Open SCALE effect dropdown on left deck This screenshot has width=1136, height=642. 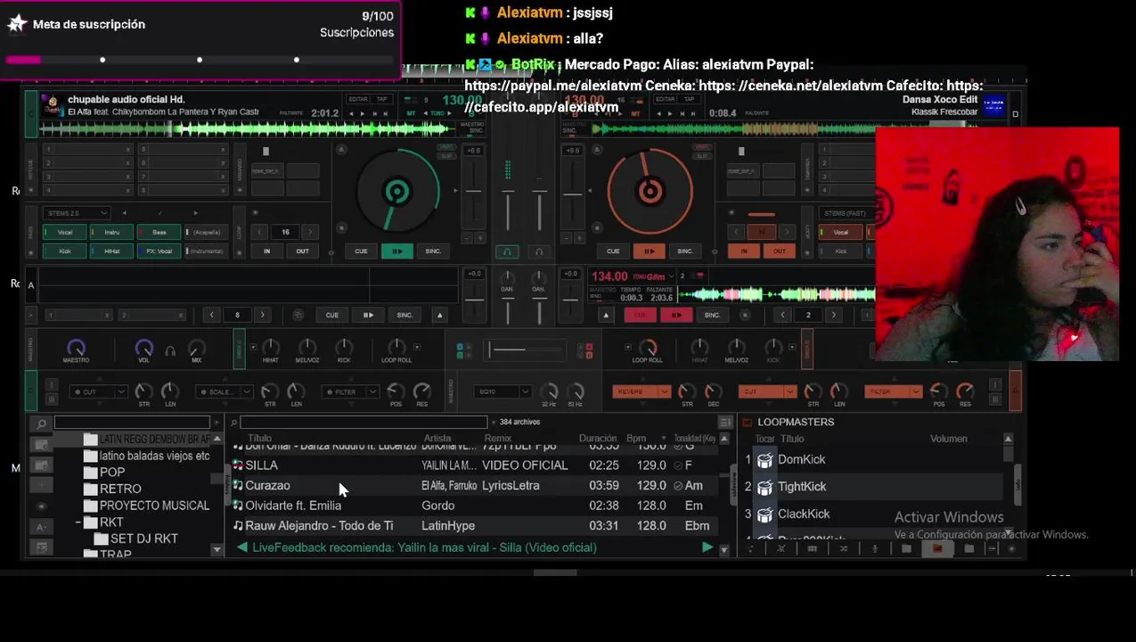pos(225,391)
